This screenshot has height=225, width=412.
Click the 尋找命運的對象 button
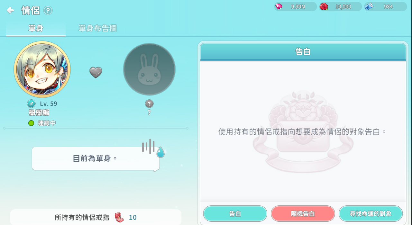click(371, 214)
